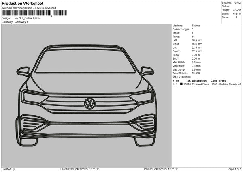Click the Description column header
This screenshot has height=172, width=243.
point(199,81)
